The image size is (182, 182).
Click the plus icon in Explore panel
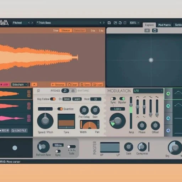[x=147, y=31]
